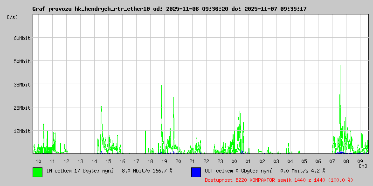
Task: Click the IN celkem 17 Gbyte legend text
Action: click(109, 171)
